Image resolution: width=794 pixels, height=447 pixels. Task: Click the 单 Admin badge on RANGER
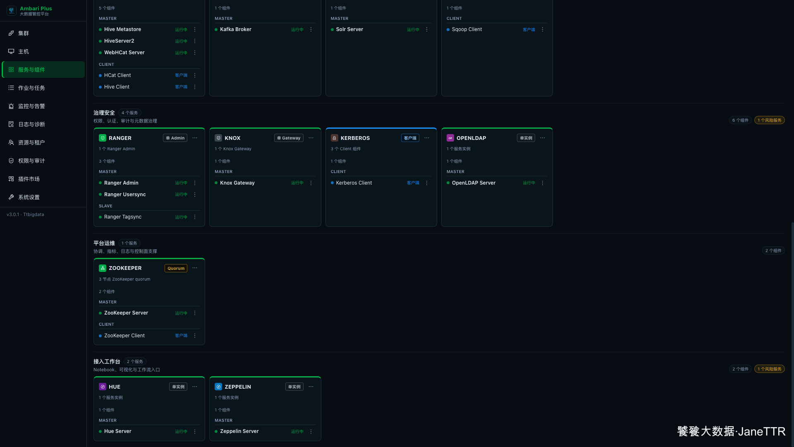point(175,138)
